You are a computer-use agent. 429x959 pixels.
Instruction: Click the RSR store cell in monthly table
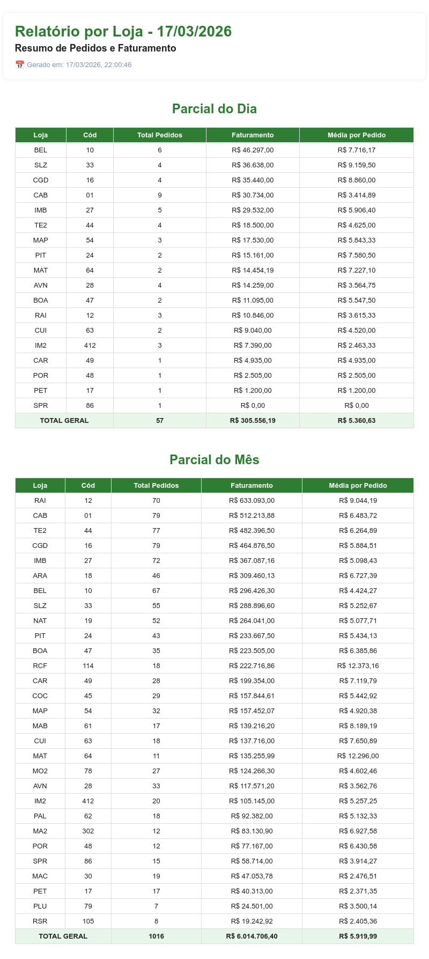click(40, 921)
